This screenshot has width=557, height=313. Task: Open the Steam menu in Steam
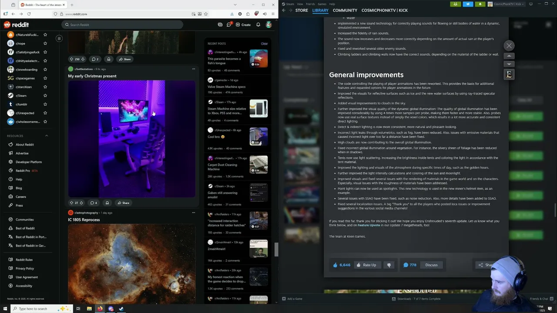click(x=290, y=4)
